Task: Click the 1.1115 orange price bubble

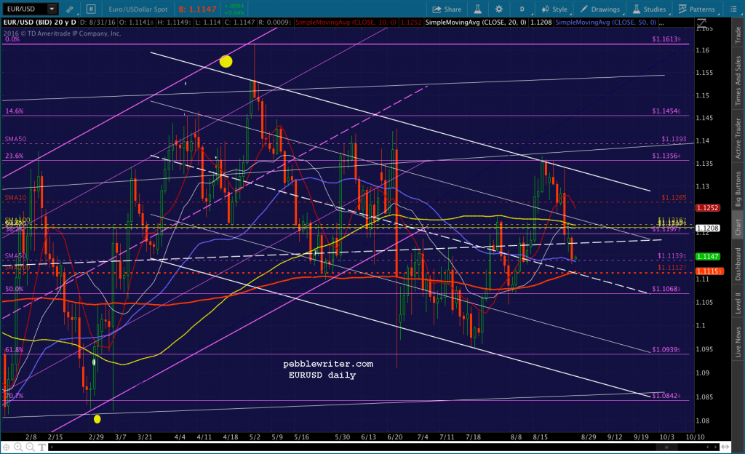Action: 709,271
